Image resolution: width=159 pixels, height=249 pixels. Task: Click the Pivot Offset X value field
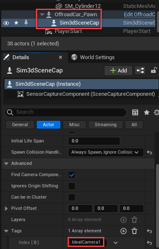click(80, 209)
